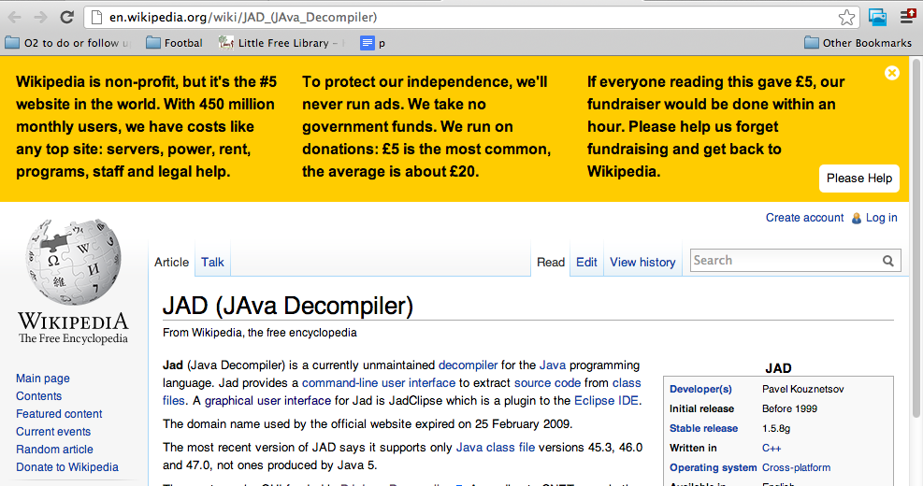This screenshot has width=923, height=486.
Task: Click the Wikipedia globe logo
Action: tap(73, 264)
